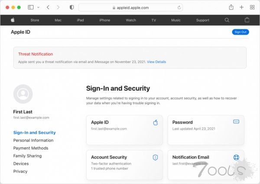Expand the sidebar dropdown chevron
Image resolution: width=260 pixels, height=184 pixels.
[38, 7]
